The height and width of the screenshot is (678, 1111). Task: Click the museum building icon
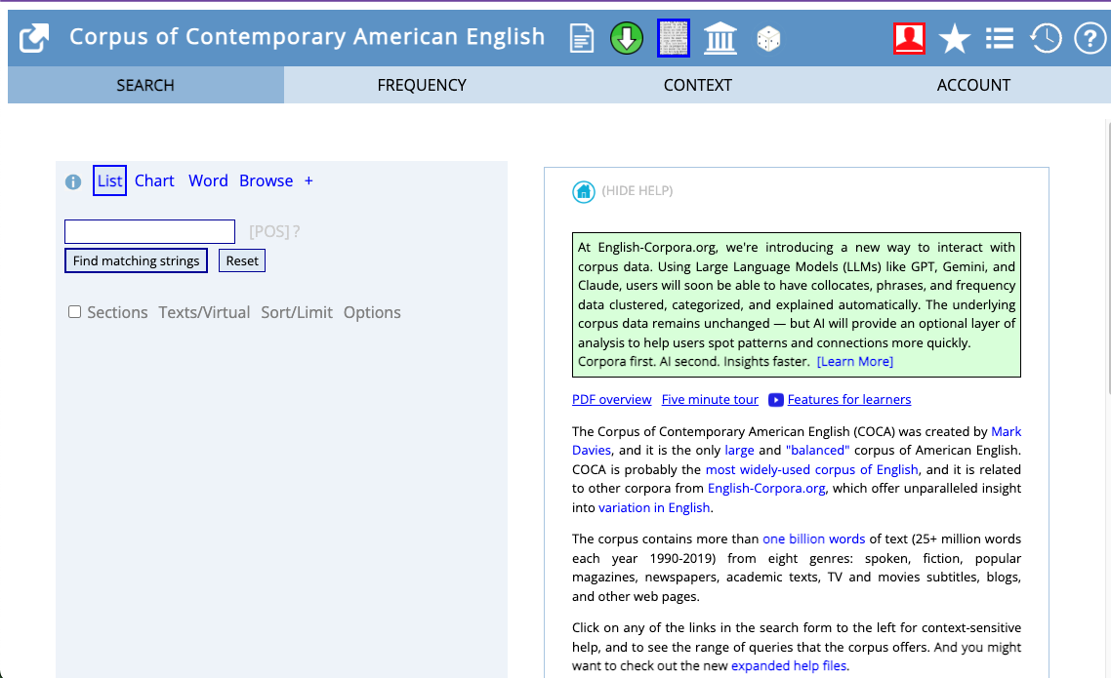coord(720,39)
